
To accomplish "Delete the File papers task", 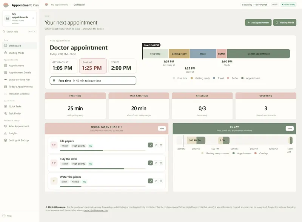I will pyautogui.click(x=161, y=145).
